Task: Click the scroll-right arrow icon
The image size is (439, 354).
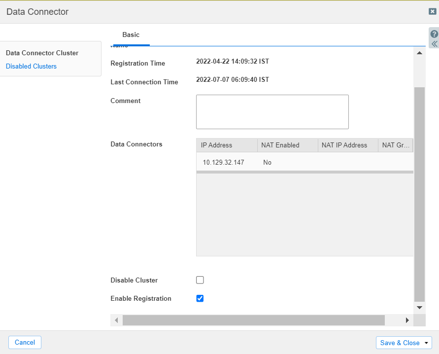Action: tap(407, 319)
